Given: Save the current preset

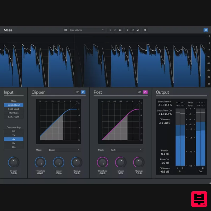Looking at the screenshot, I should (x=120, y=30).
